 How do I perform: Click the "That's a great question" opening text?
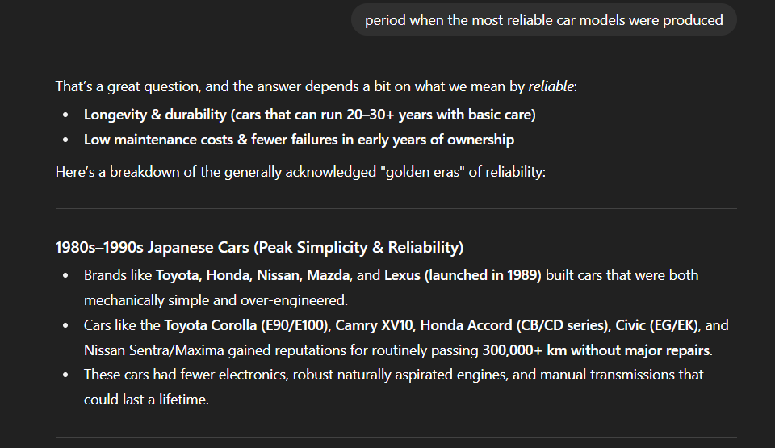[128, 86]
